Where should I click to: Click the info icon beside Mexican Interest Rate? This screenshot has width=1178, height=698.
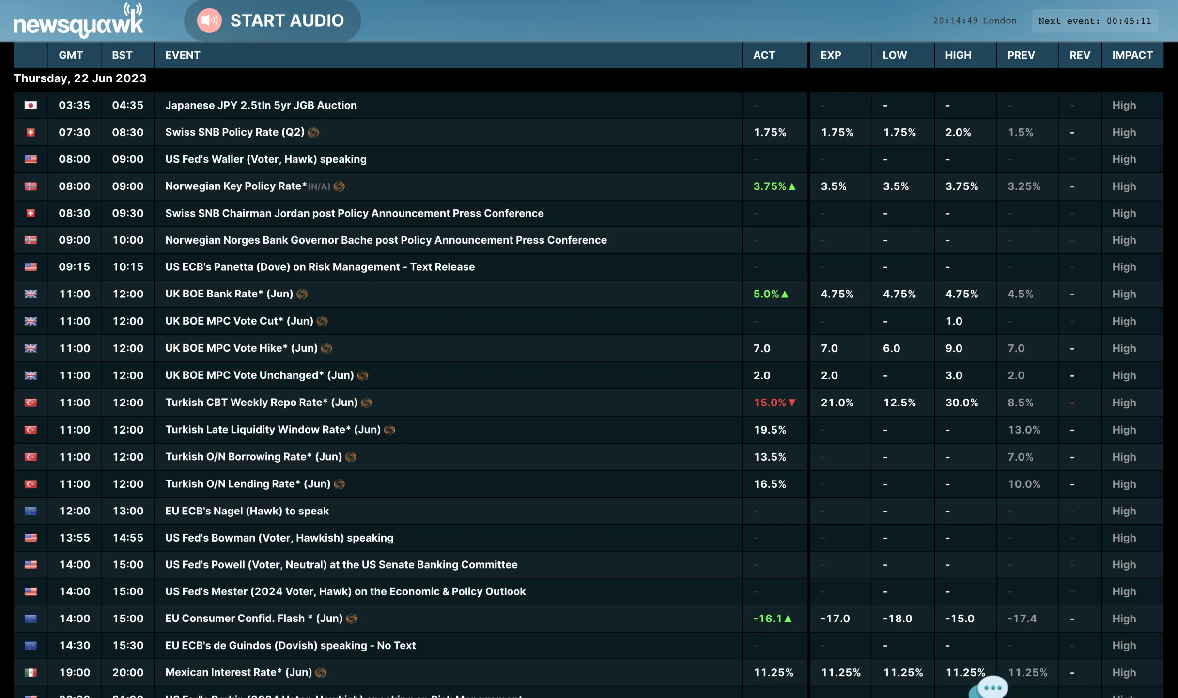coord(321,672)
